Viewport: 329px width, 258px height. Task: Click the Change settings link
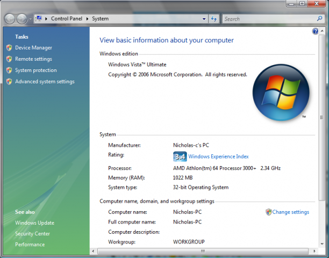pyautogui.click(x=291, y=212)
